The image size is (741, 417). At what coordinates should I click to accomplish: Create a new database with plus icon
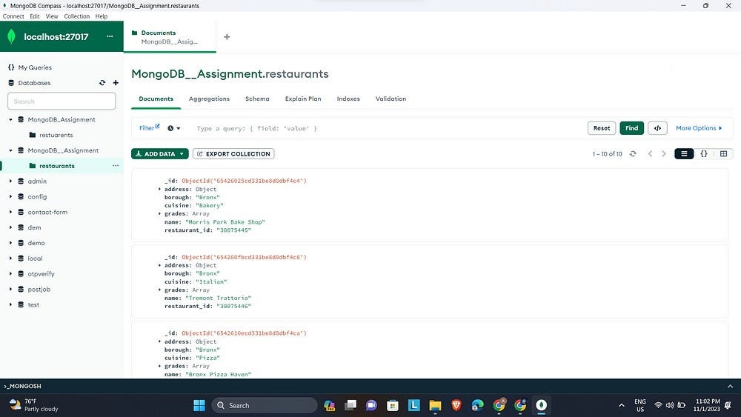coord(116,83)
